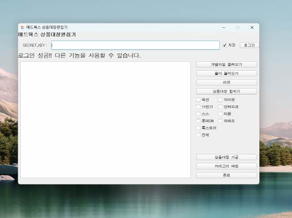
Task: Minimize the 매드웍스 window
Action: 224,27
